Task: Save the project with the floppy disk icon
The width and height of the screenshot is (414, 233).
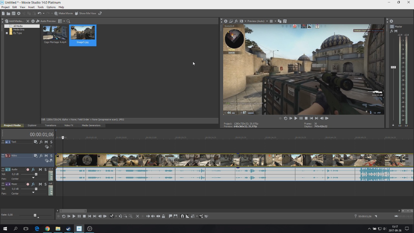Action: (14, 13)
